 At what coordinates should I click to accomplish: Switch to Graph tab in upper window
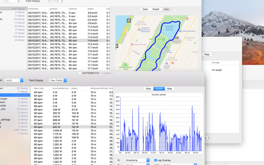tap(156, 9)
